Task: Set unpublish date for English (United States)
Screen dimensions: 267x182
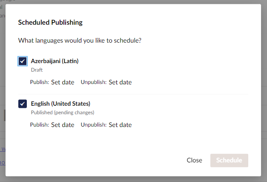Action: (x=120, y=125)
